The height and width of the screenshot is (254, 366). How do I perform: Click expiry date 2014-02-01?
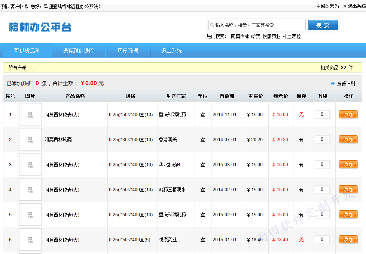224,190
